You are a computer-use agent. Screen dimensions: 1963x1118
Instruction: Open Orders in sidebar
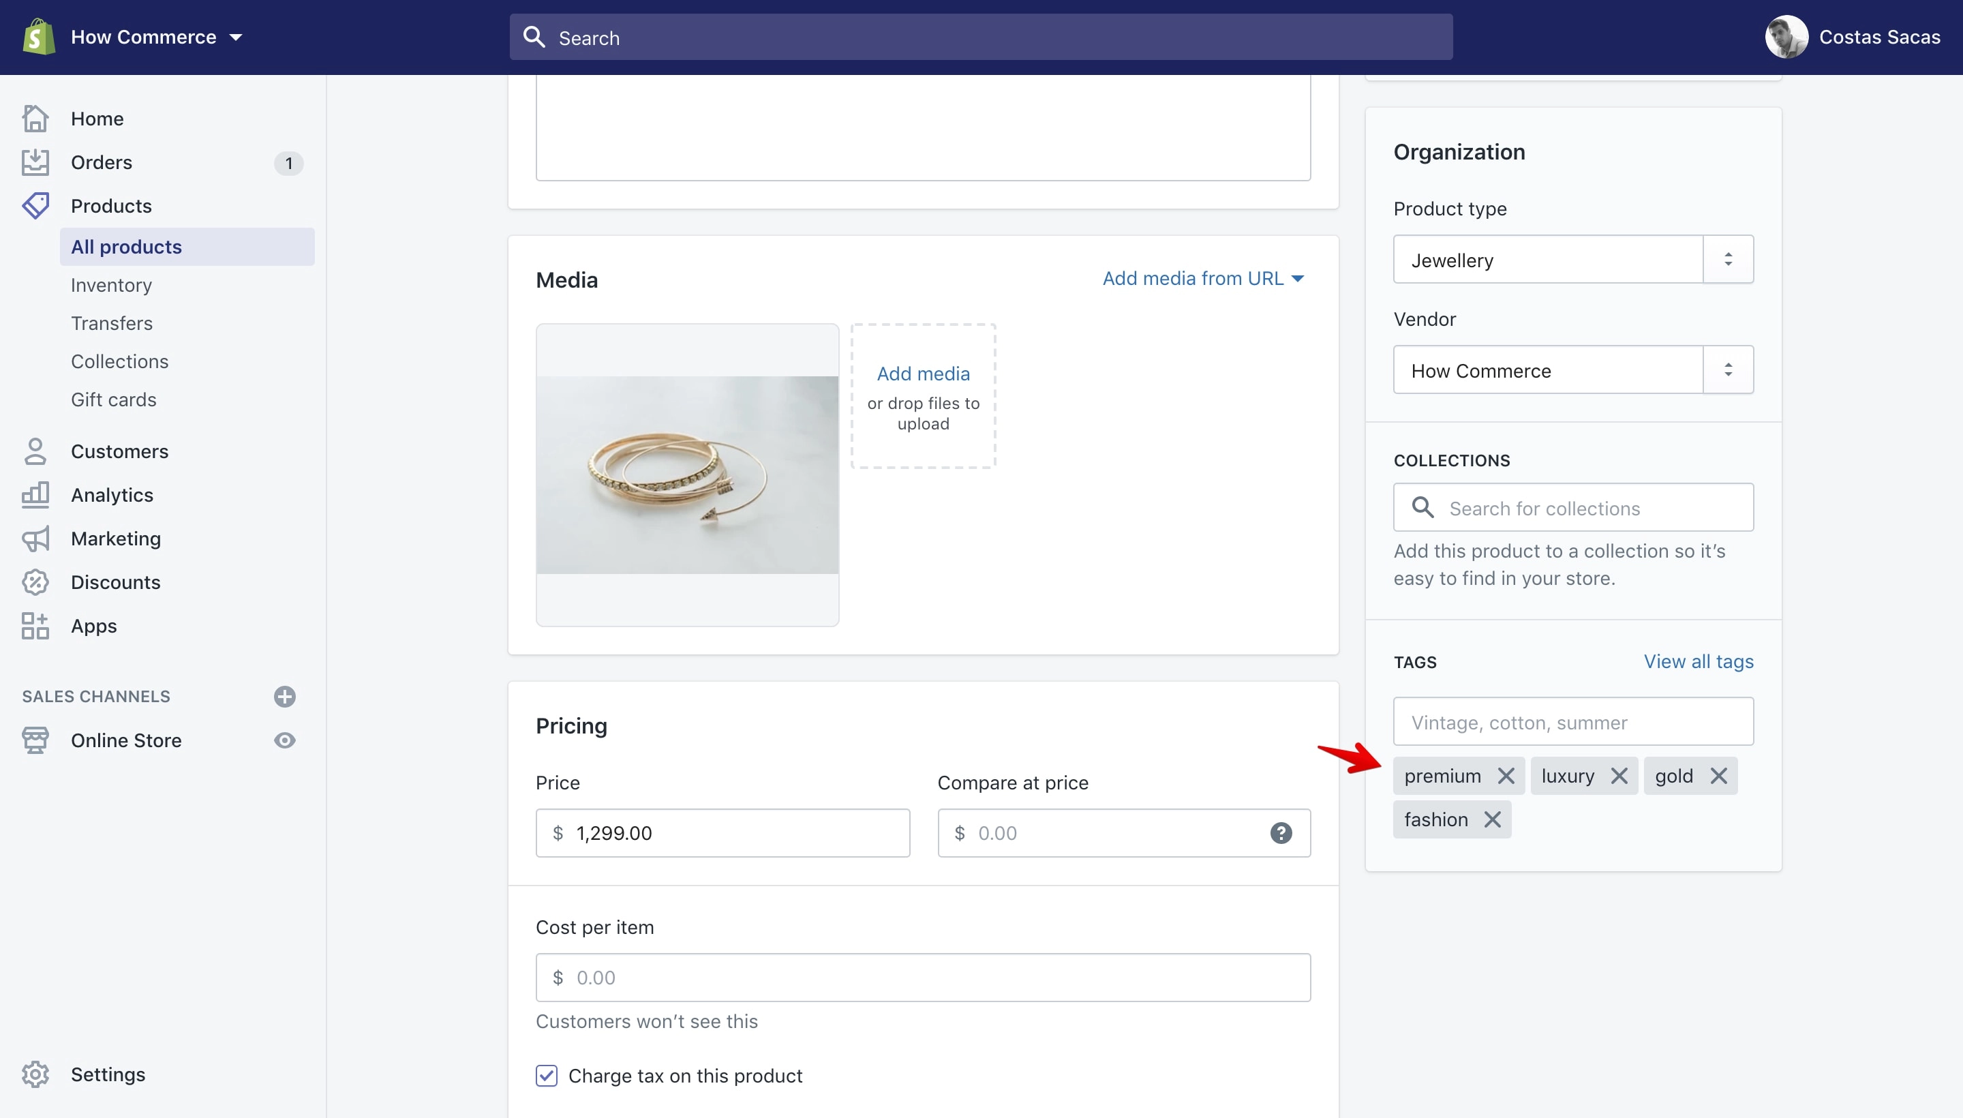(x=102, y=162)
